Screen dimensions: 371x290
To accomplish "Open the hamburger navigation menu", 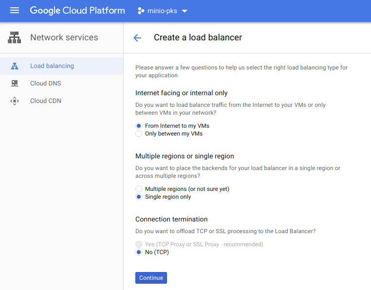I will click(x=15, y=11).
